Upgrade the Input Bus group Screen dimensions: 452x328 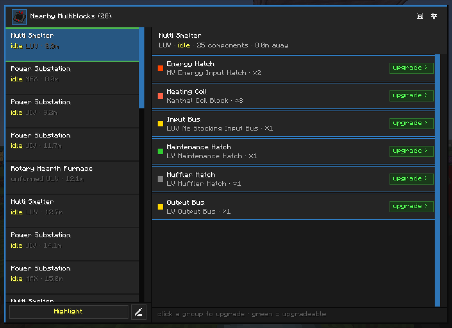(x=412, y=123)
